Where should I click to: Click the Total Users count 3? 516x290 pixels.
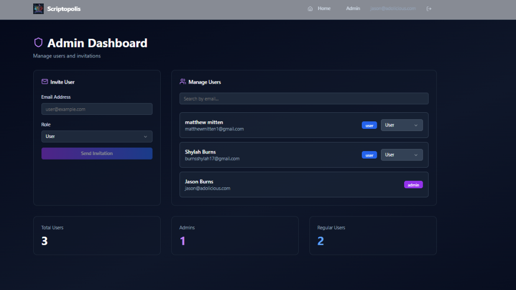pos(44,241)
